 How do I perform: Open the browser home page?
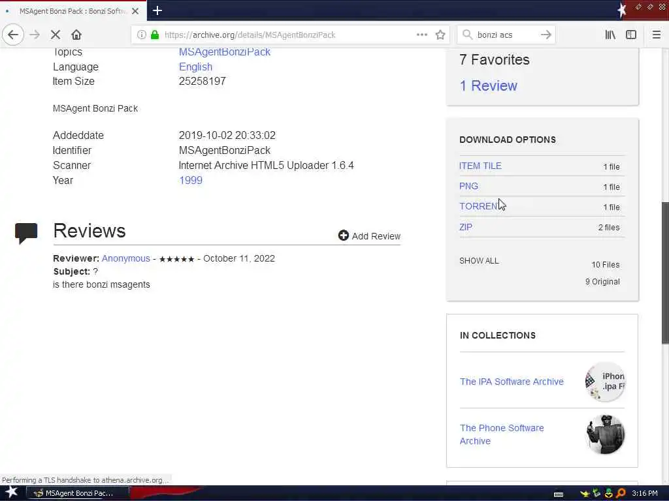pyautogui.click(x=76, y=35)
